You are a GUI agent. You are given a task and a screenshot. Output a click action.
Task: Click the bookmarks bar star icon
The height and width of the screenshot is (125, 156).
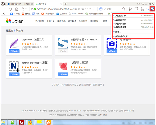[x=4, y=14]
